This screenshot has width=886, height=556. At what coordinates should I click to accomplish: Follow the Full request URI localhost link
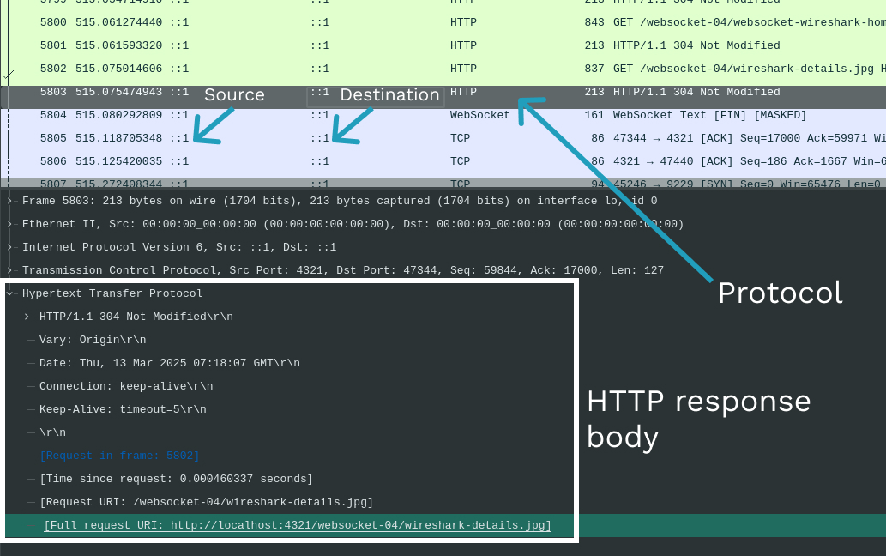(298, 525)
